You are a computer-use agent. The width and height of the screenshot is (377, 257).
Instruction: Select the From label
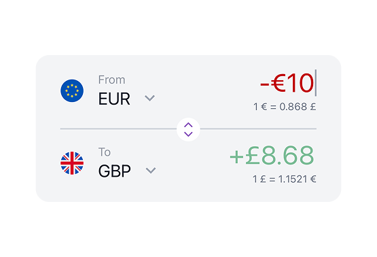(111, 80)
